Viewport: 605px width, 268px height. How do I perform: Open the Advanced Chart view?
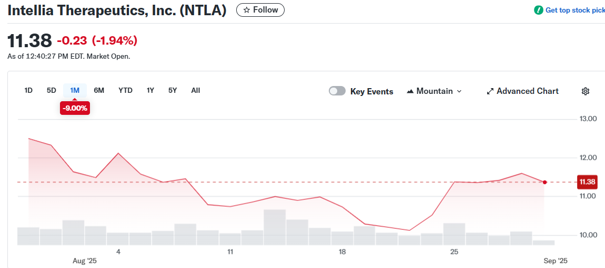522,91
